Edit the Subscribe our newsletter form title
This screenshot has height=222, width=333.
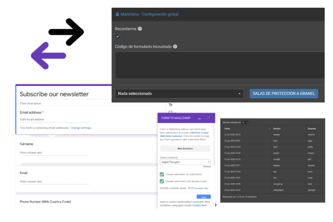[x=54, y=94]
